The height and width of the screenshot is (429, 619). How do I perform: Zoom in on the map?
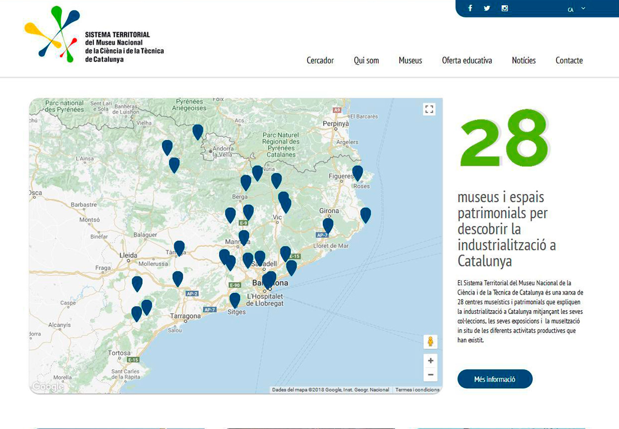(430, 361)
